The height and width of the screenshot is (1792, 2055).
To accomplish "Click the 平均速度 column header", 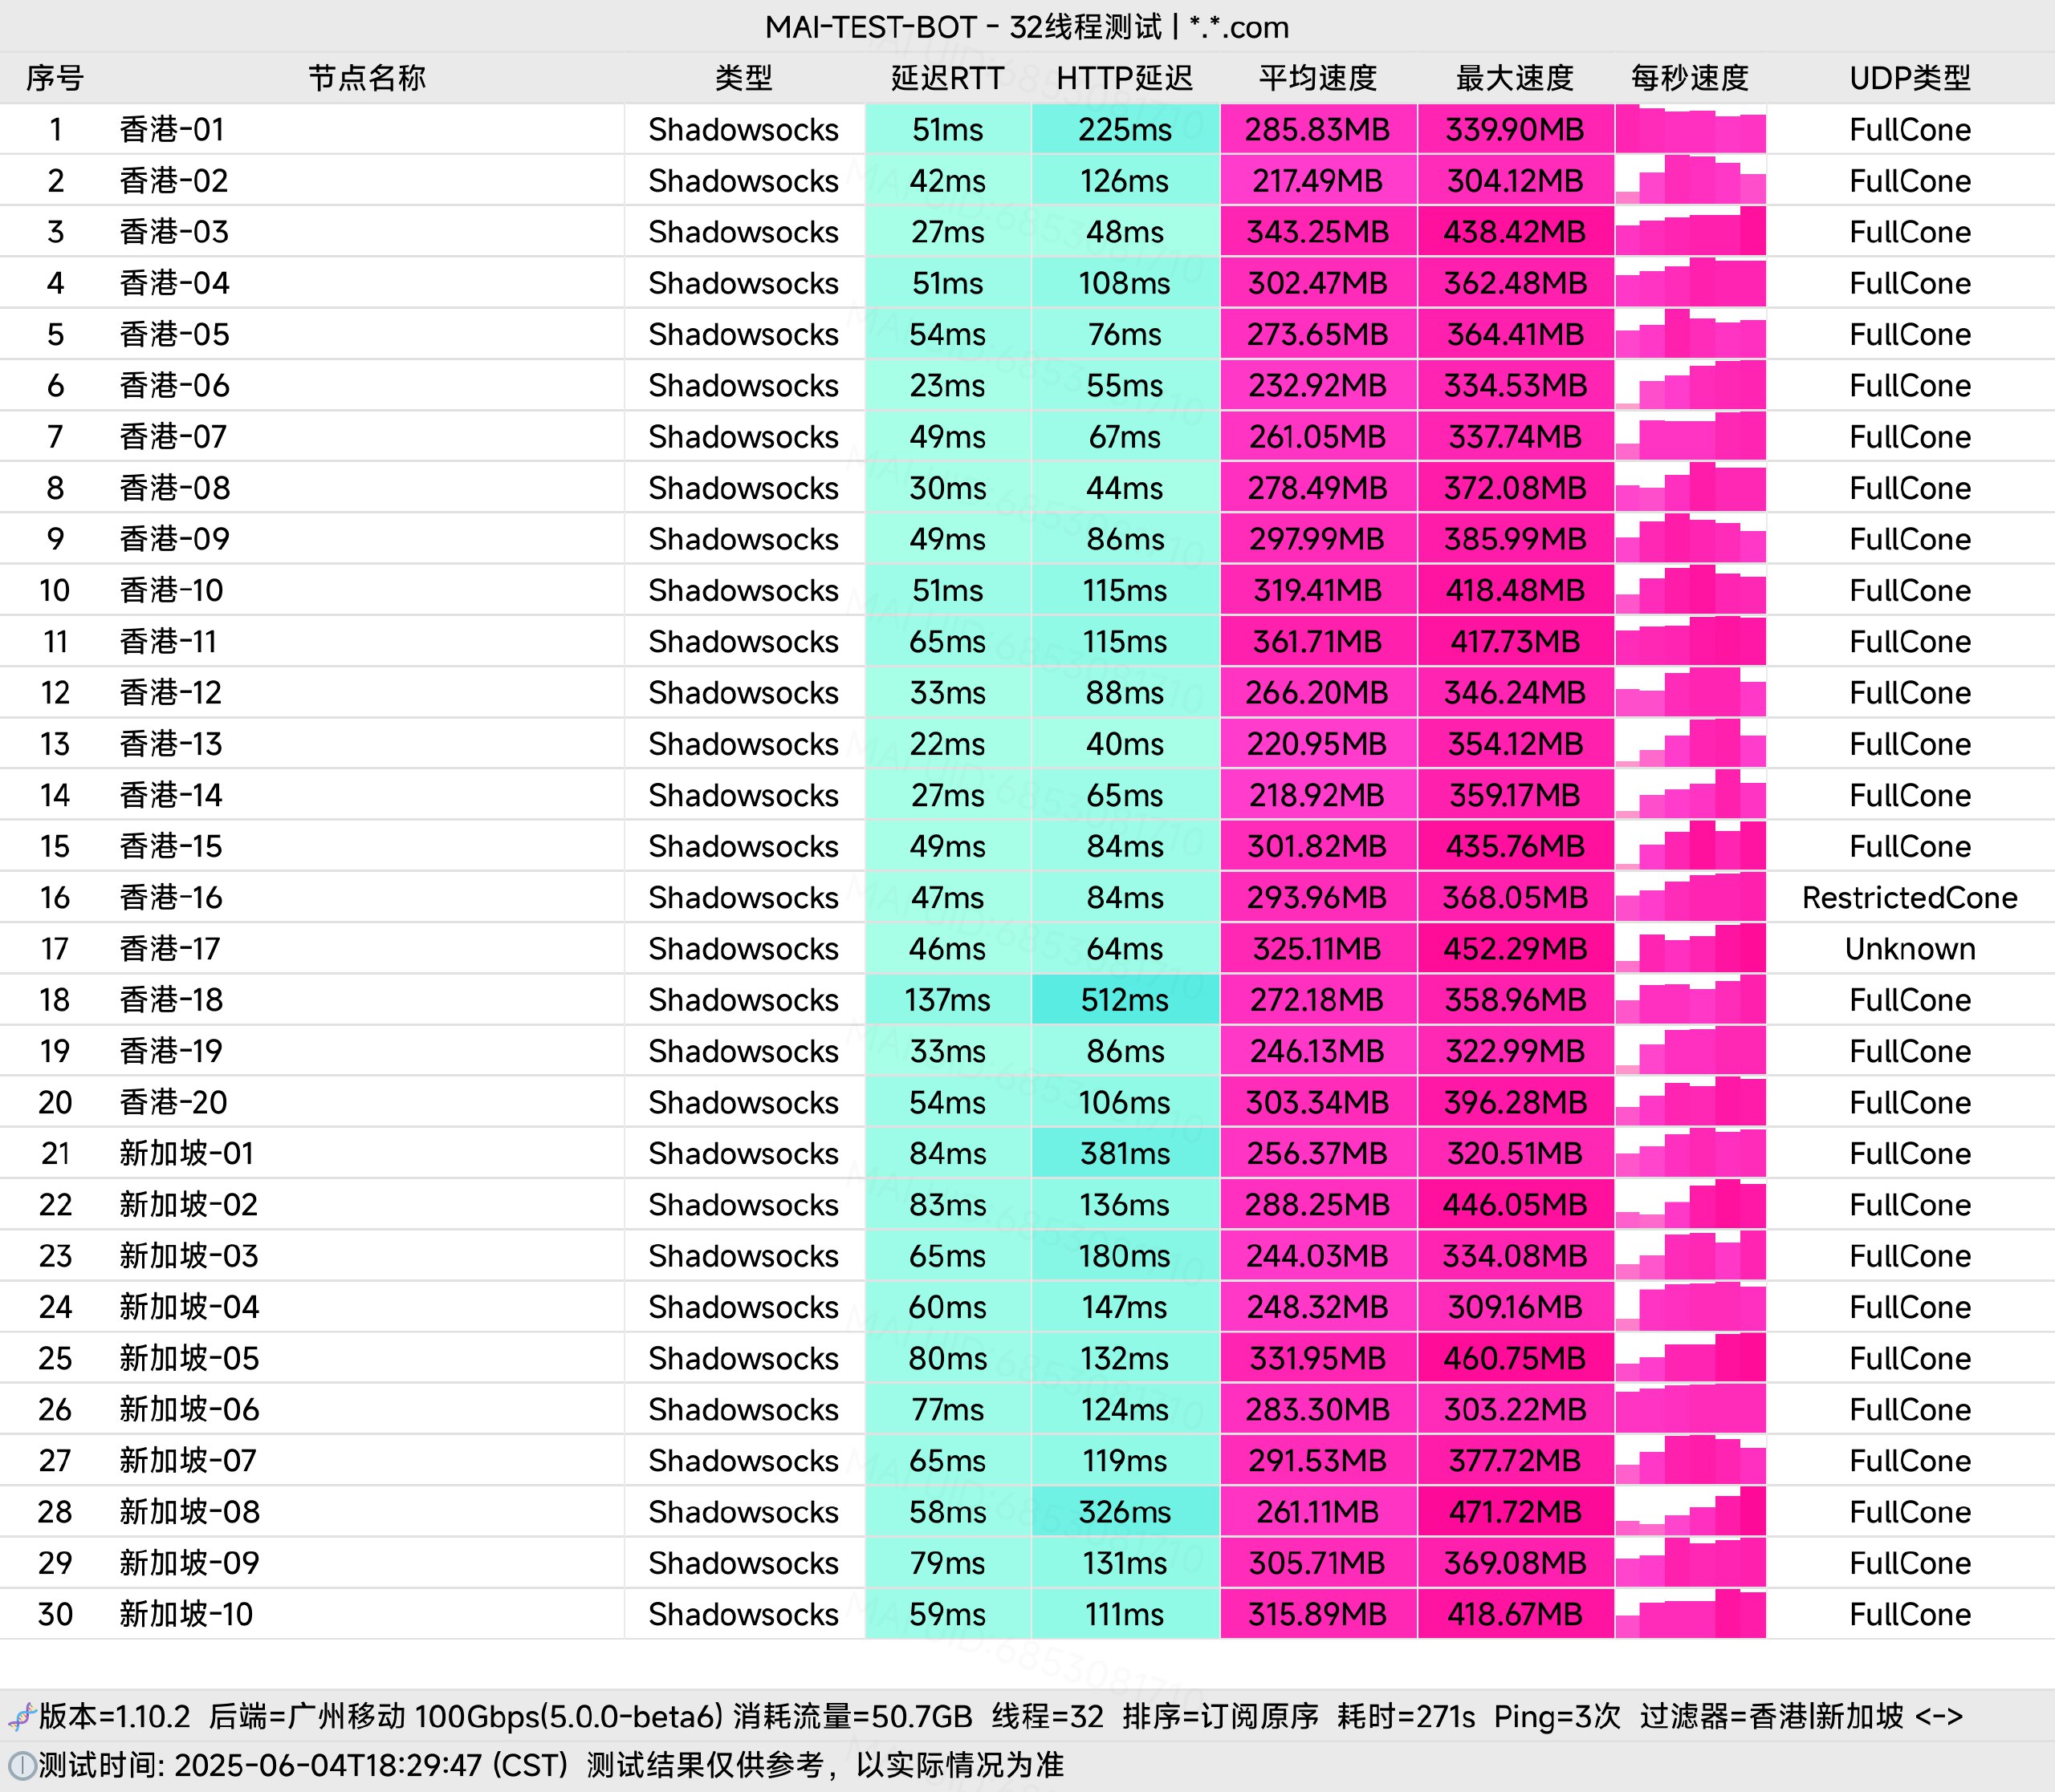I will 1317,78.
